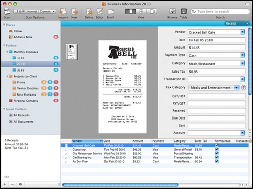The image size is (253, 189).
Task: Toggle Reimbursable checkbox for City Messenger Service
Action: click(x=217, y=153)
